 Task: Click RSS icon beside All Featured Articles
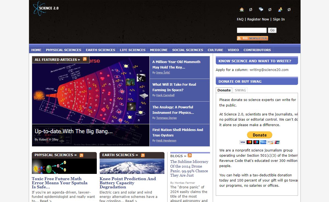(85, 59)
